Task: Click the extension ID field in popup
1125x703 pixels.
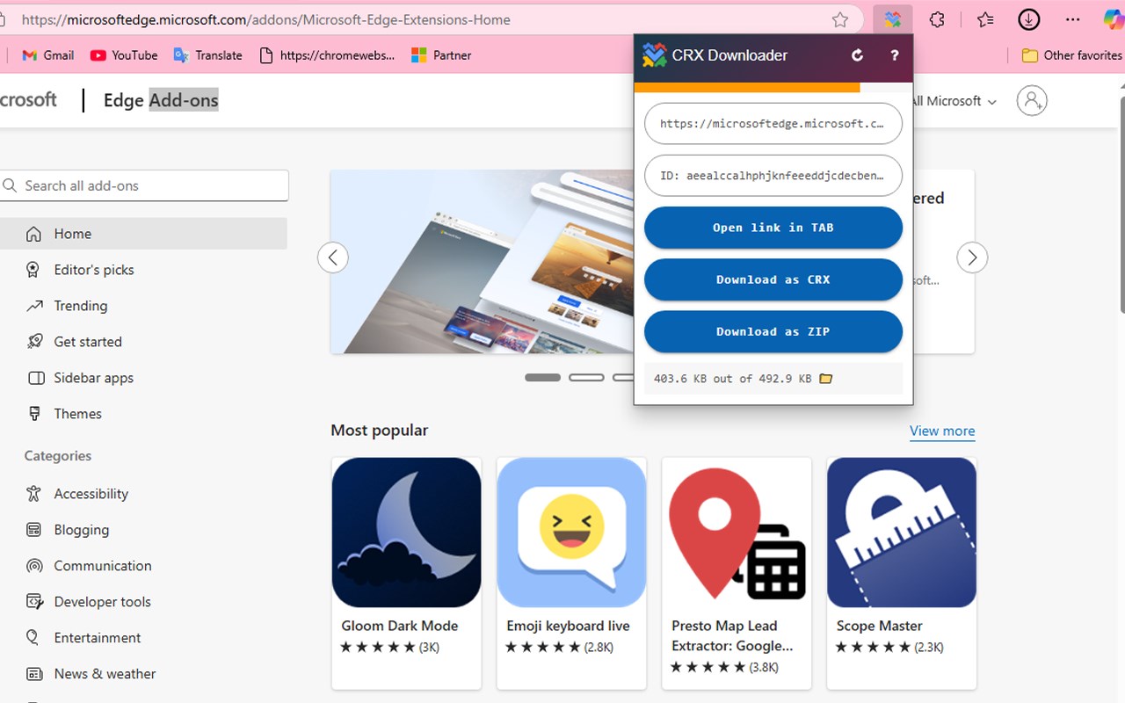Action: pyautogui.click(x=773, y=176)
